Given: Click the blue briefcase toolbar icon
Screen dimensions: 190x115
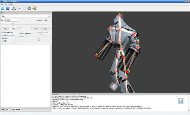Looking at the screenshot, I should 8,8.
